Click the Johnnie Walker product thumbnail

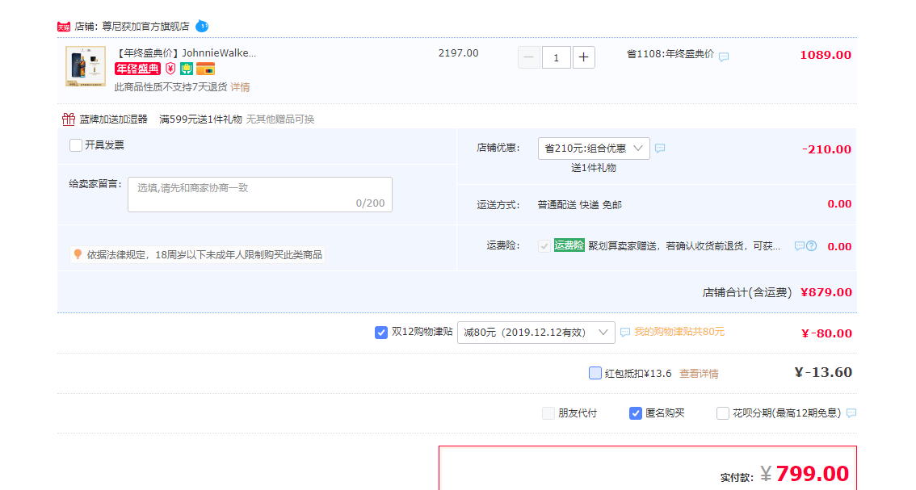[86, 66]
